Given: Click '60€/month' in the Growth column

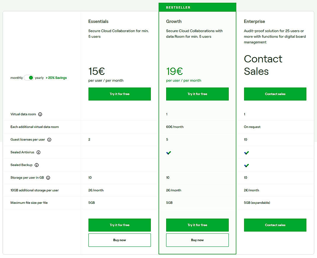Looking at the screenshot, I should tap(175, 127).
